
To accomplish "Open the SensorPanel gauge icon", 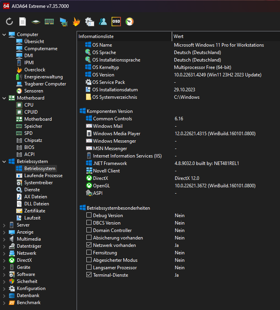I will (x=130, y=22).
